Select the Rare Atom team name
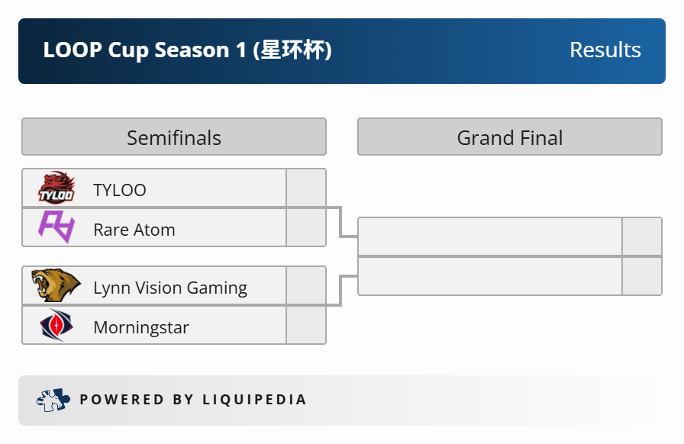The image size is (684, 444). [134, 230]
